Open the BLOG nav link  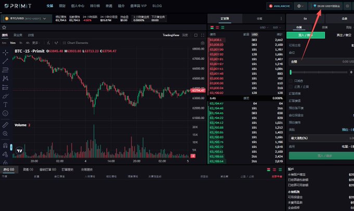pyautogui.click(x=157, y=6)
